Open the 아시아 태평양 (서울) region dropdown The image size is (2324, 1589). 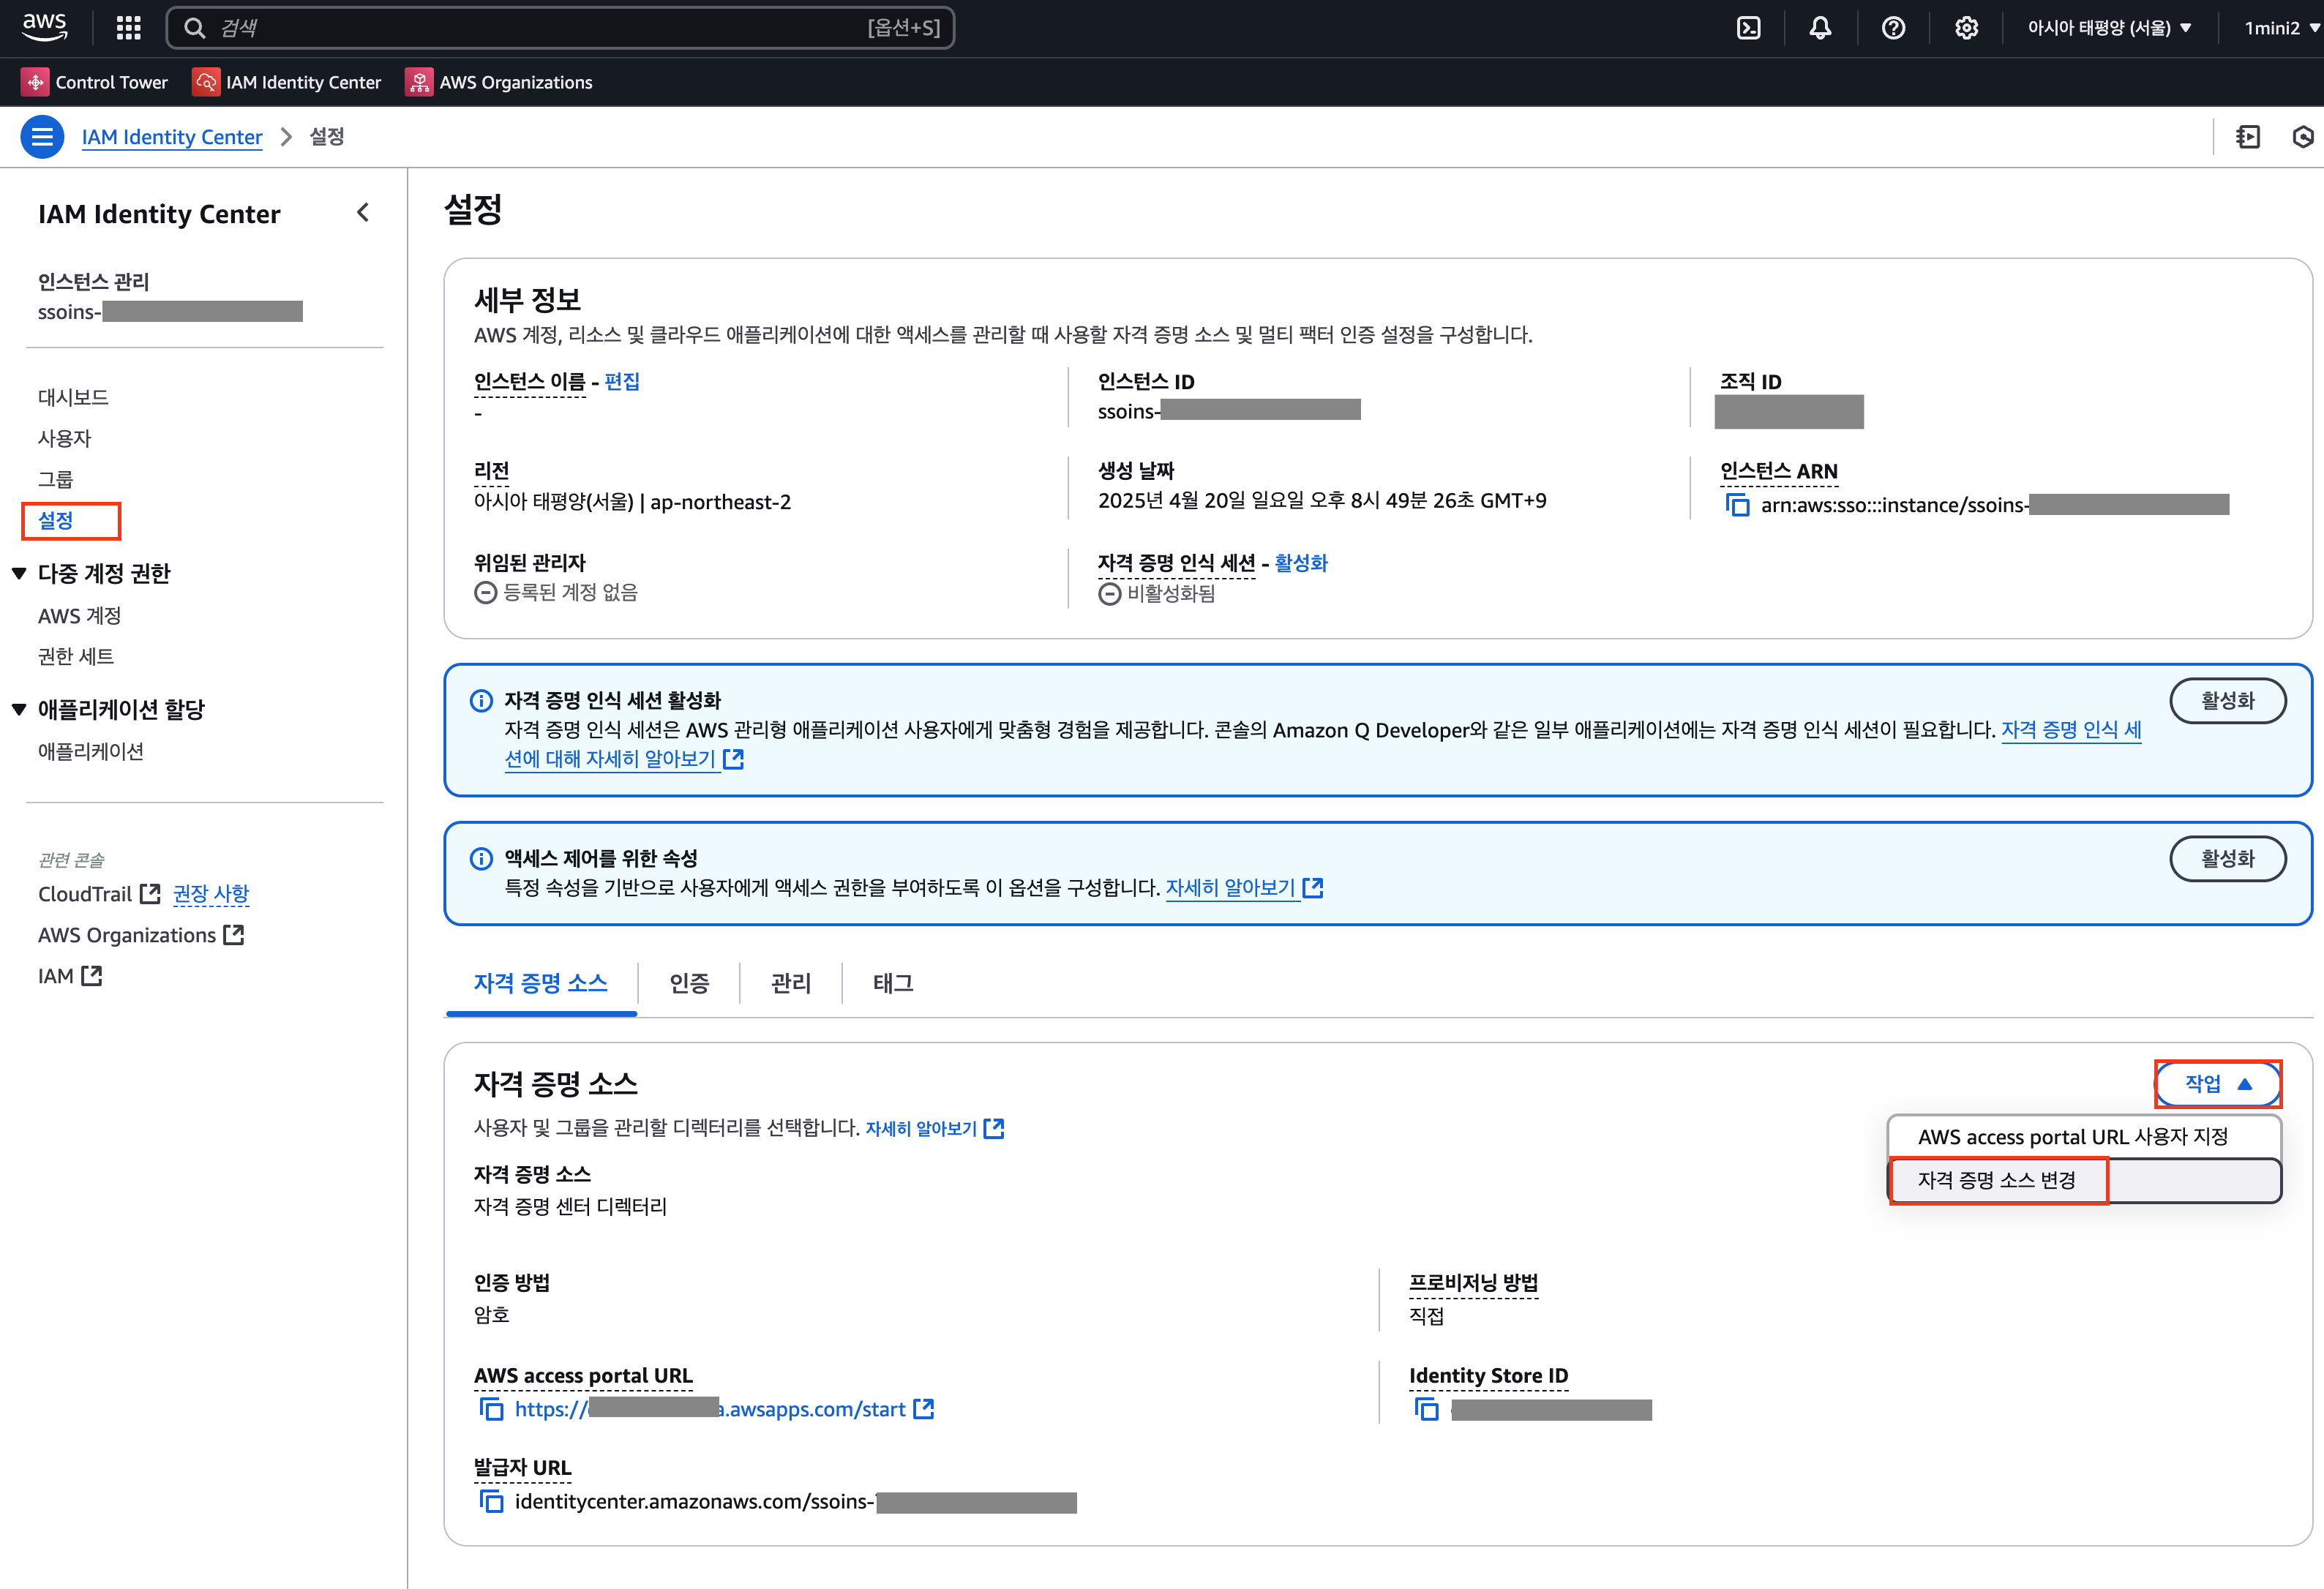[2109, 28]
